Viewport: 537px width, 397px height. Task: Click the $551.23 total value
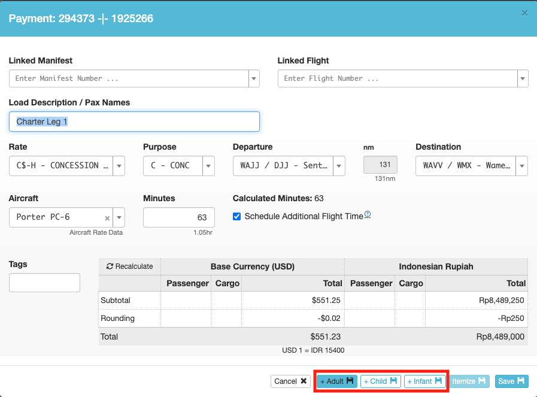(325, 337)
